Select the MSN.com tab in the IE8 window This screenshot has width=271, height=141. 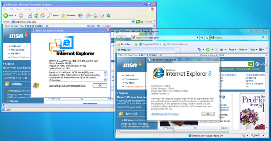[x=146, y=50]
